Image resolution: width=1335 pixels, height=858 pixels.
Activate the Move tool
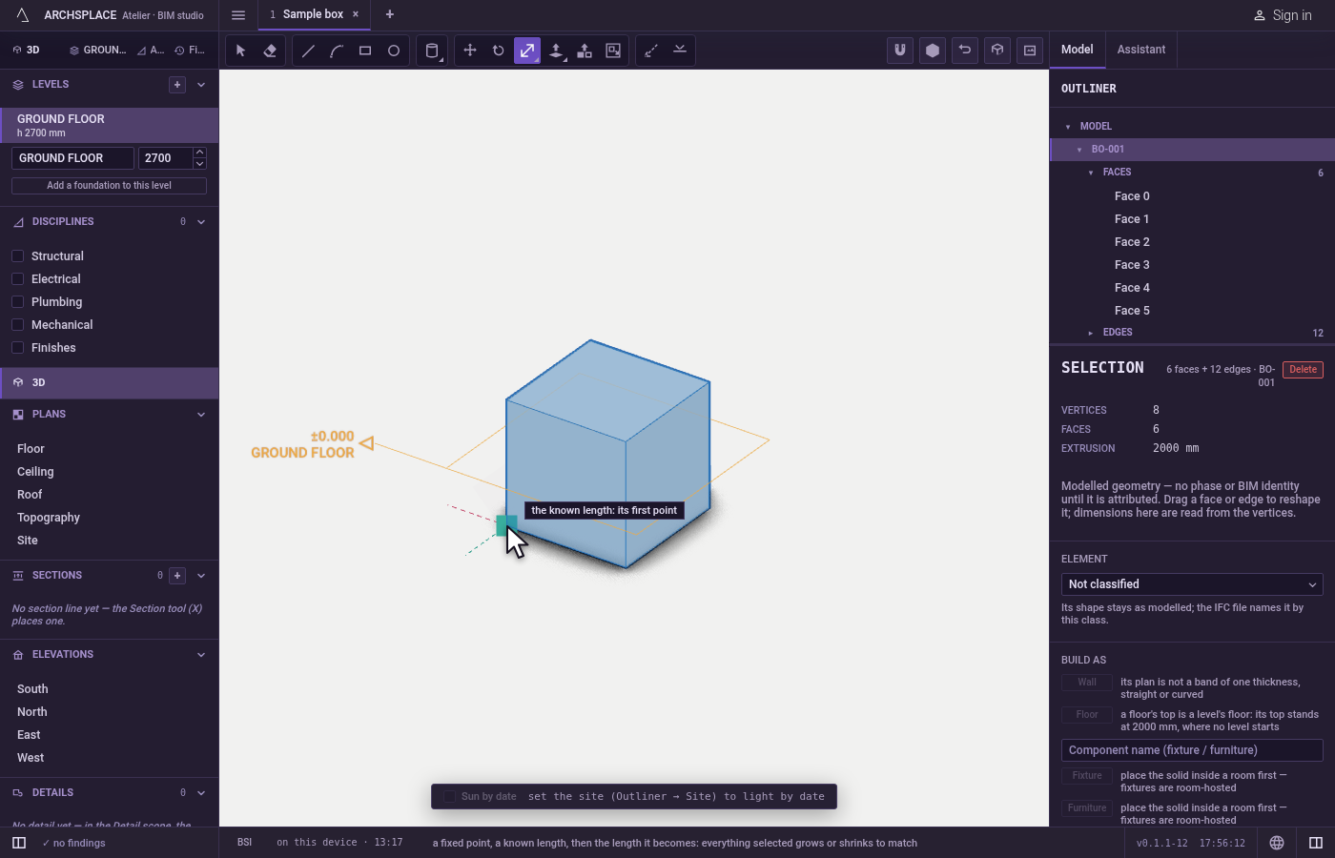(470, 51)
